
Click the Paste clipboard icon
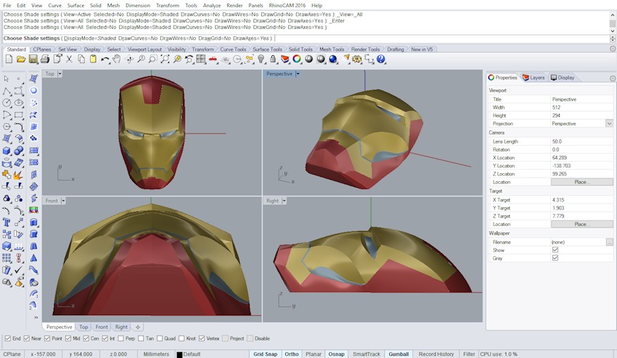click(x=93, y=59)
